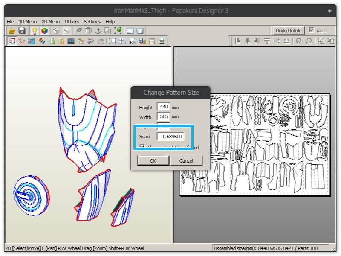
Task: Click the circular disc part in the 3D view
Action: 32,195
